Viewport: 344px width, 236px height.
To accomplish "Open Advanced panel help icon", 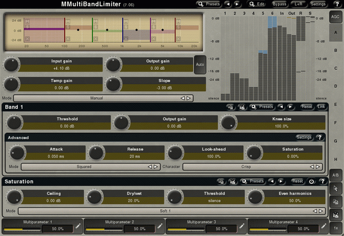I will tap(320, 137).
